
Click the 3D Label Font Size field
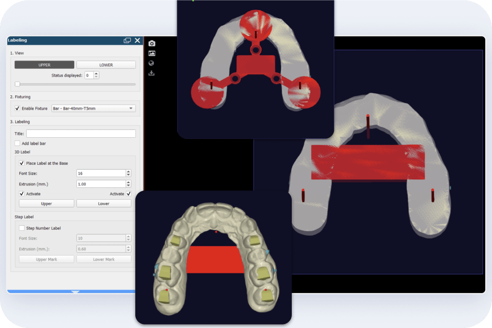click(101, 174)
